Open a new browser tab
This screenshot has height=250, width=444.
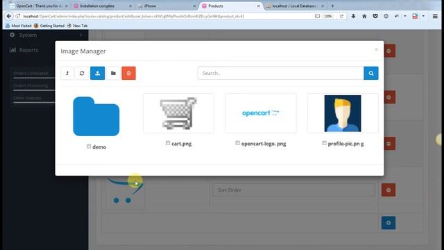tap(332, 6)
